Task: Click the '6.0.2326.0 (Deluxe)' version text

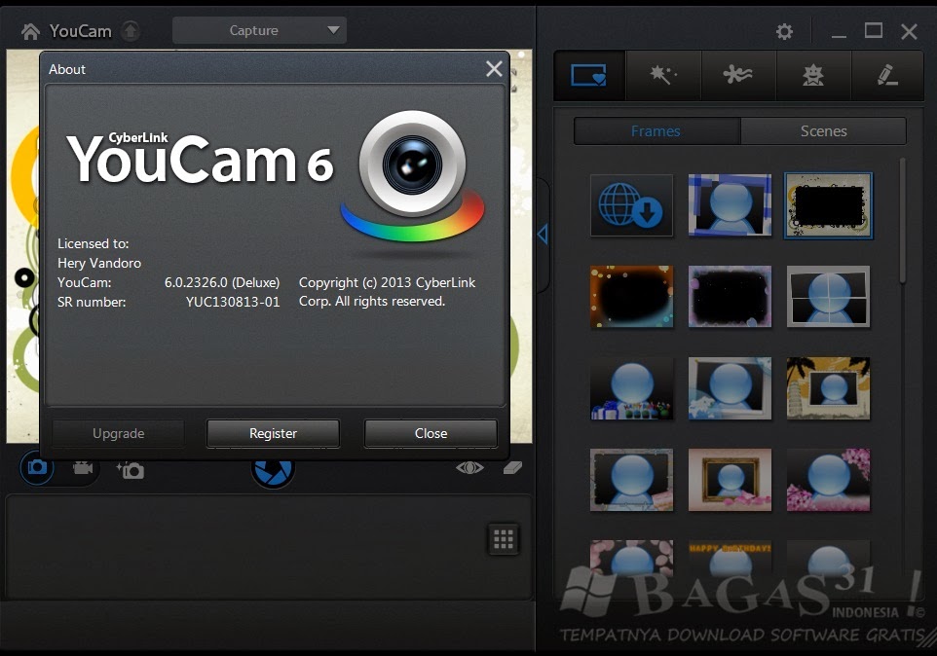Action: pyautogui.click(x=222, y=282)
